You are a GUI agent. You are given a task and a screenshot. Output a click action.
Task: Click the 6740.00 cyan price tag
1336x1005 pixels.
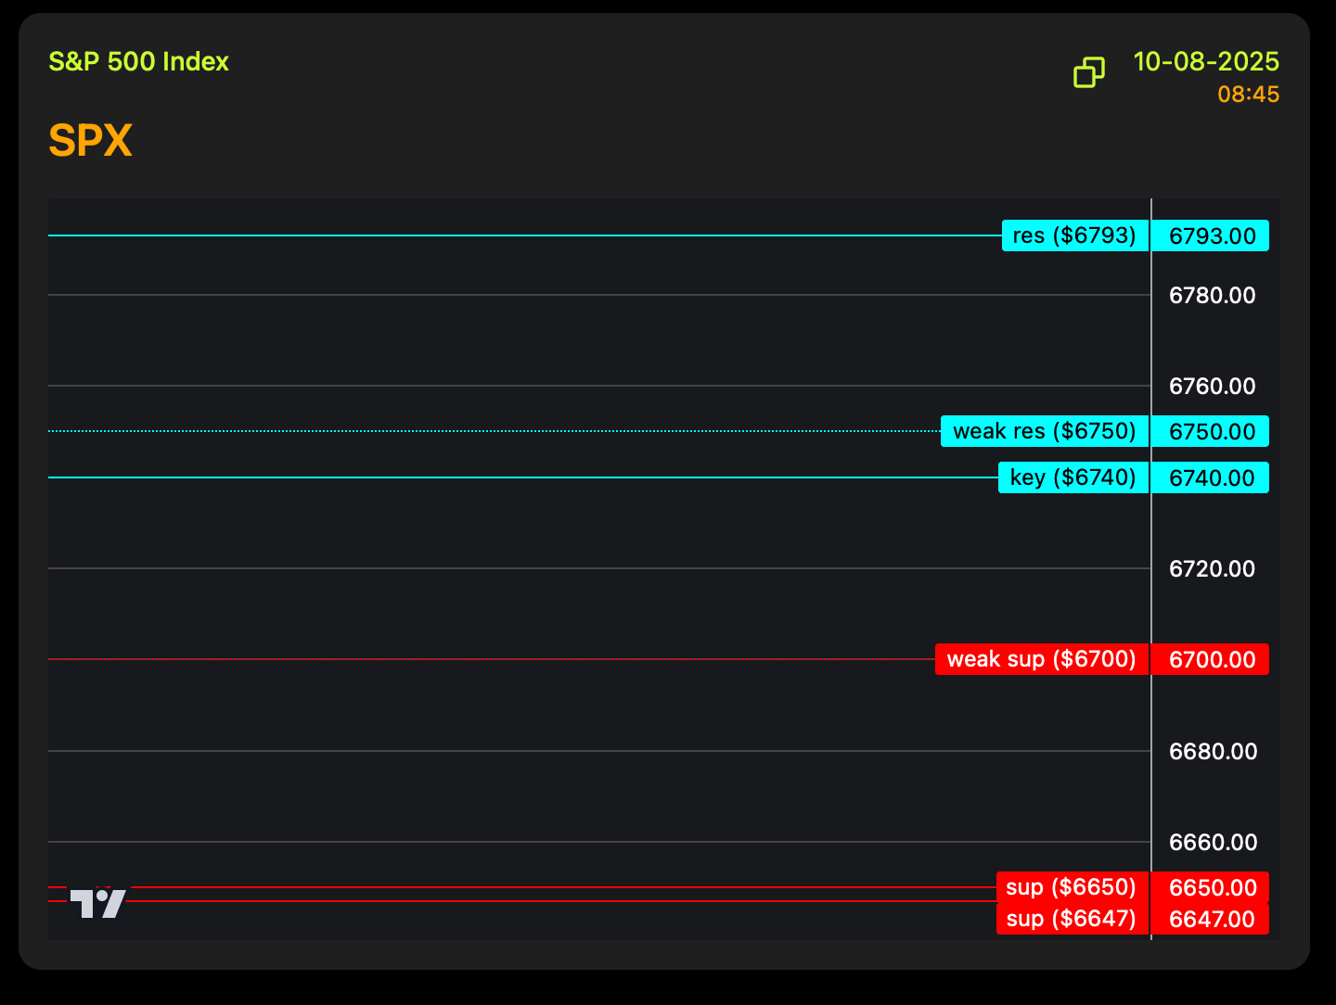point(1211,478)
